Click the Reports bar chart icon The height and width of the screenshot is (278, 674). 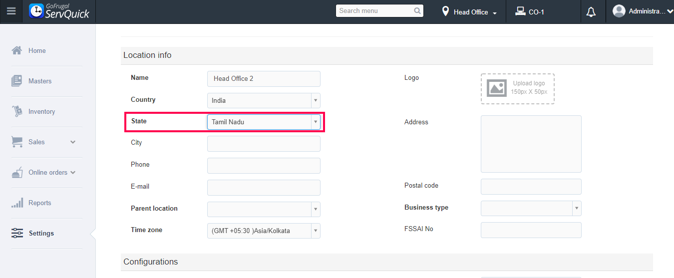(17, 203)
